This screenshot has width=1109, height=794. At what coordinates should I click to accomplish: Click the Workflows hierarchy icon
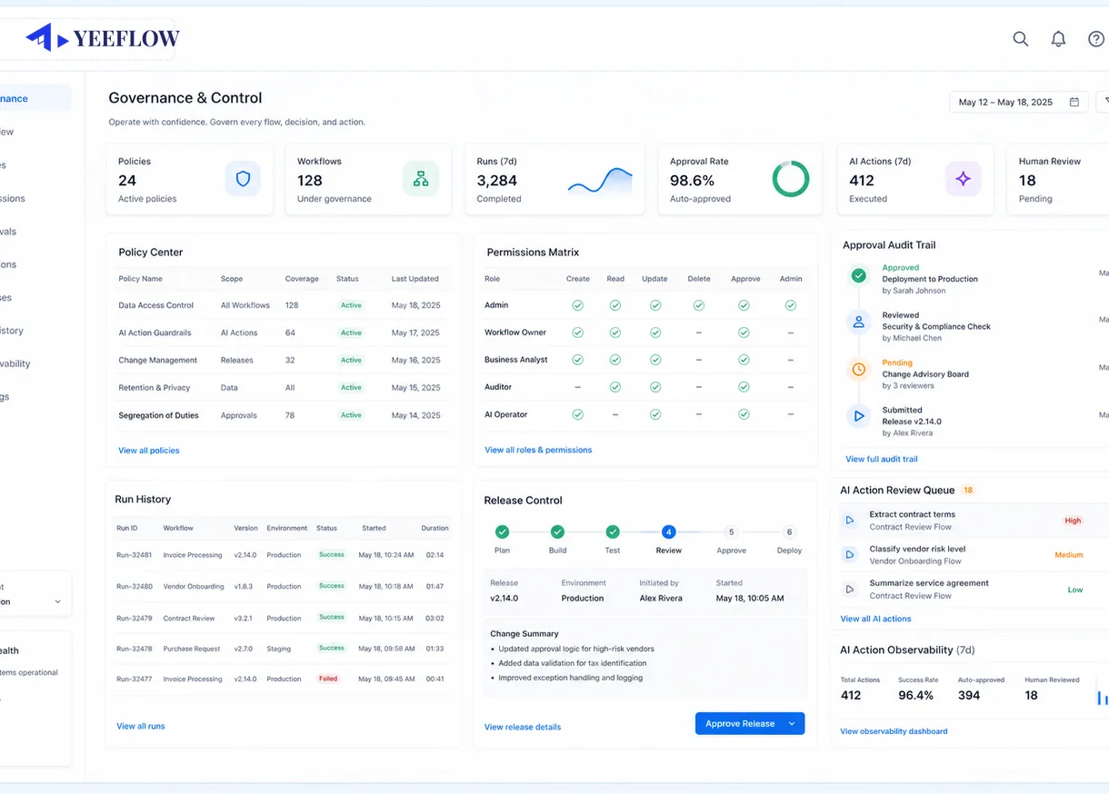click(421, 179)
